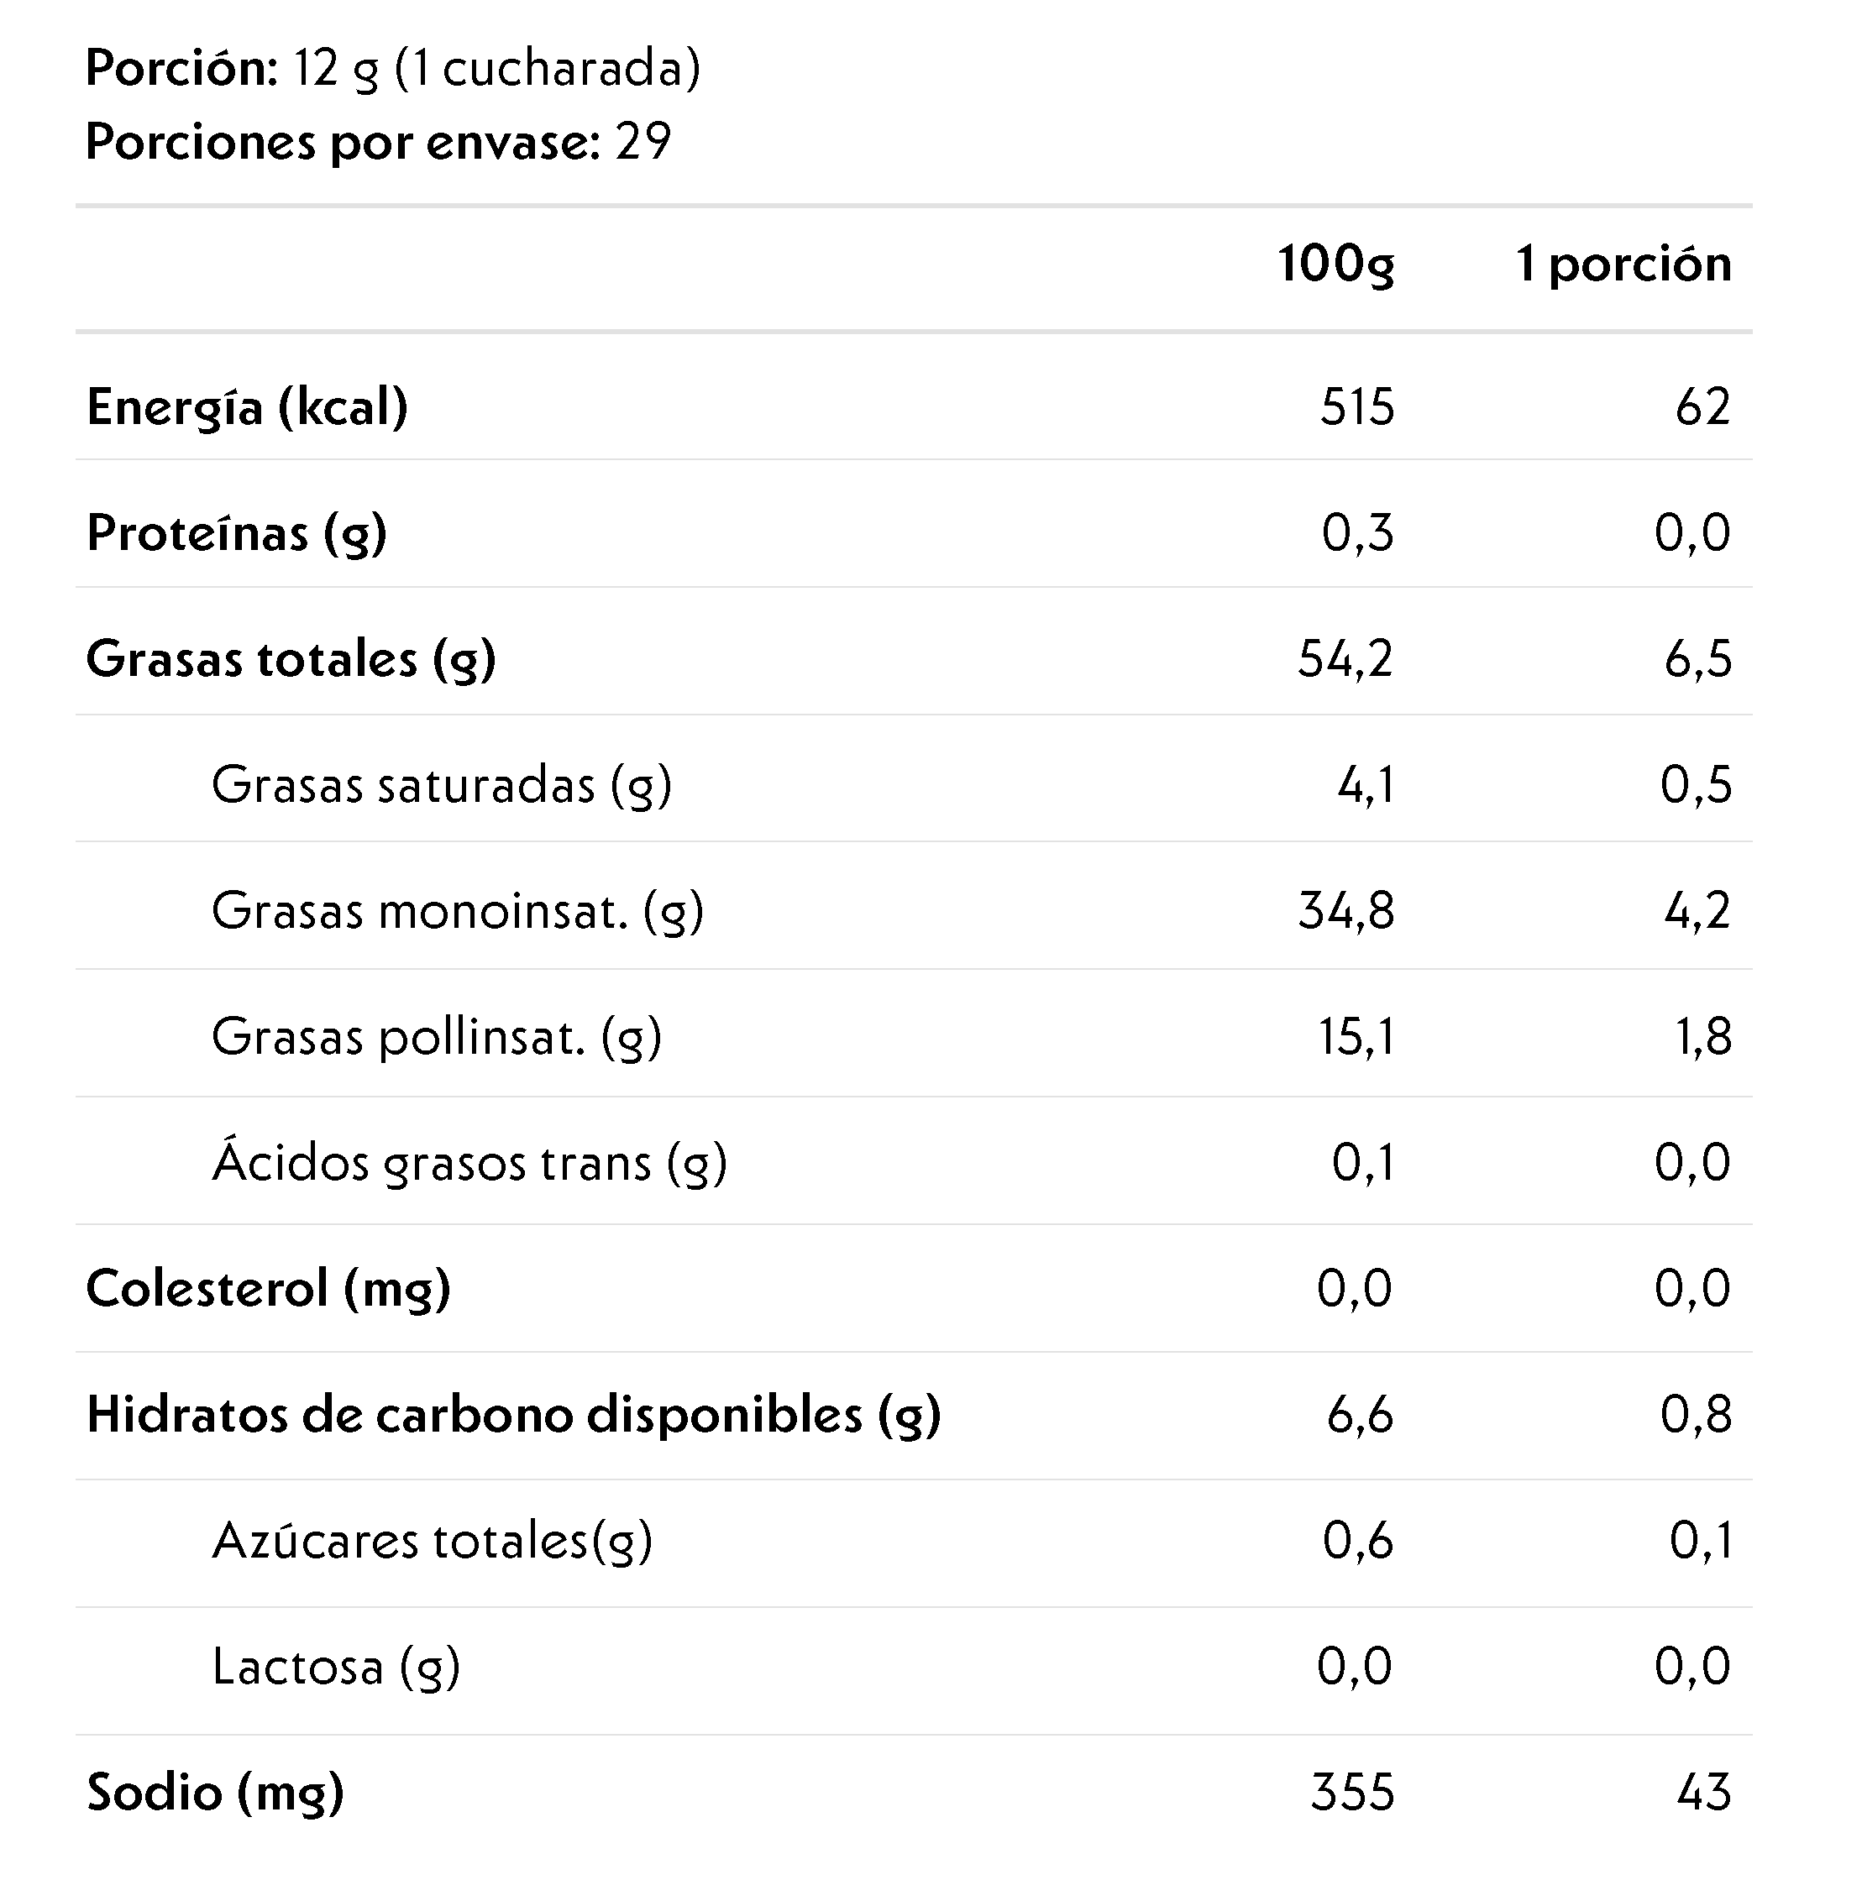Click the Grasas monoinsat. (g) label
Screen dimensions: 1862x1901
tap(458, 911)
